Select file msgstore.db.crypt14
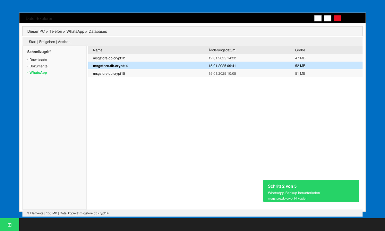Screen dimensions: 385x231 (x=225, y=66)
